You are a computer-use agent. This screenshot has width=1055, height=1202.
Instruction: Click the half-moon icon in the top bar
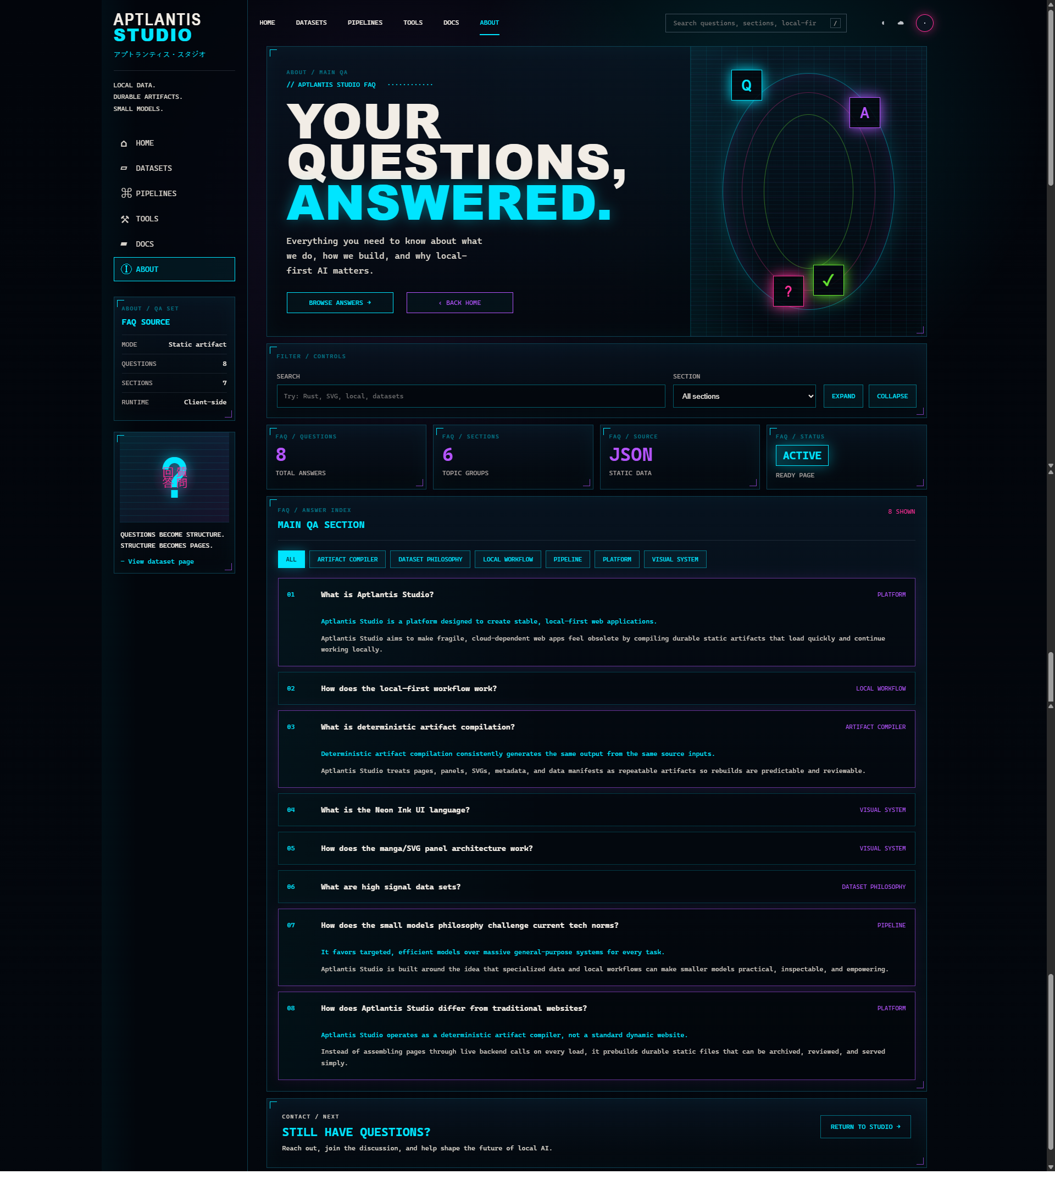point(882,24)
